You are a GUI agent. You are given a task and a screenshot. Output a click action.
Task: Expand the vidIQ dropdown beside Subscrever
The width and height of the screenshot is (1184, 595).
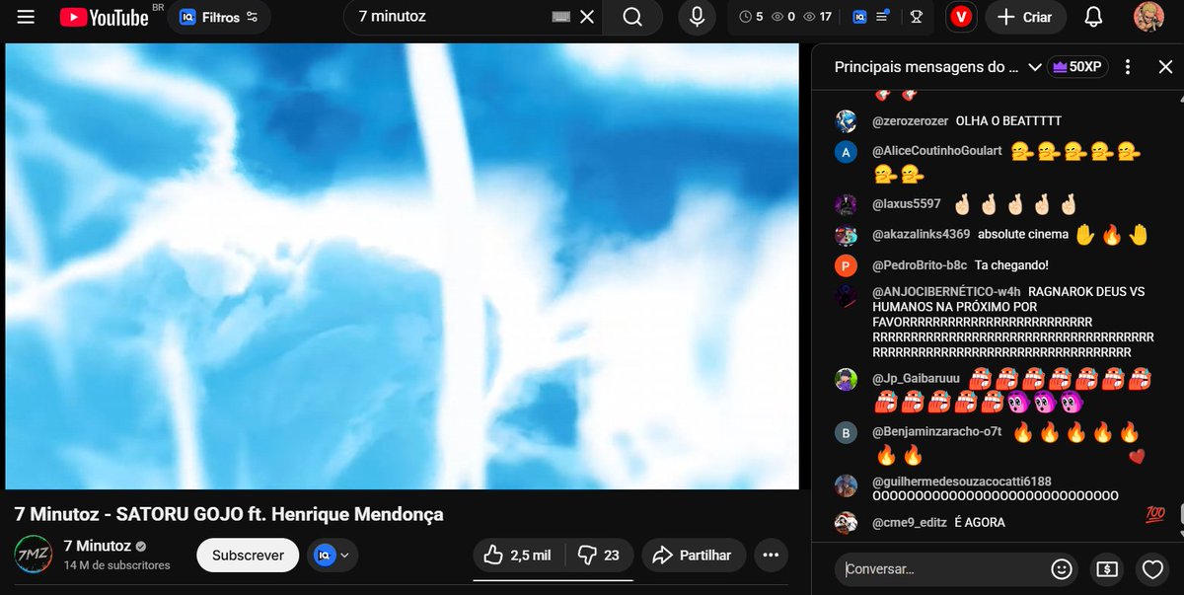pyautogui.click(x=333, y=556)
